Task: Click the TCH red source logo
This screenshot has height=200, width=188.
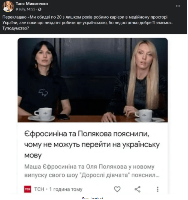Action: pyautogui.click(x=28, y=189)
